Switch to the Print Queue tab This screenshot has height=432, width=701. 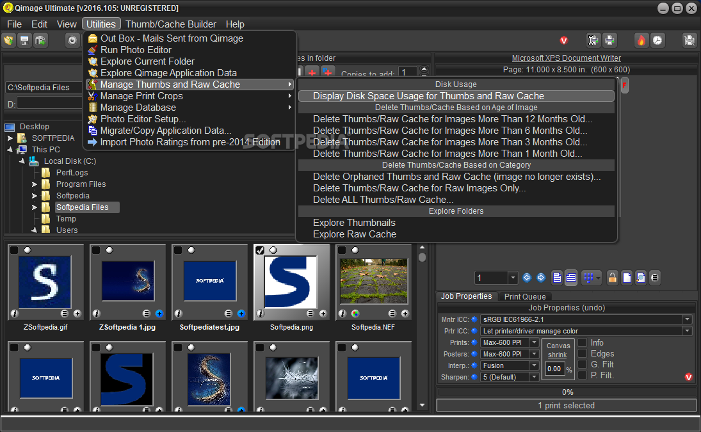525,296
